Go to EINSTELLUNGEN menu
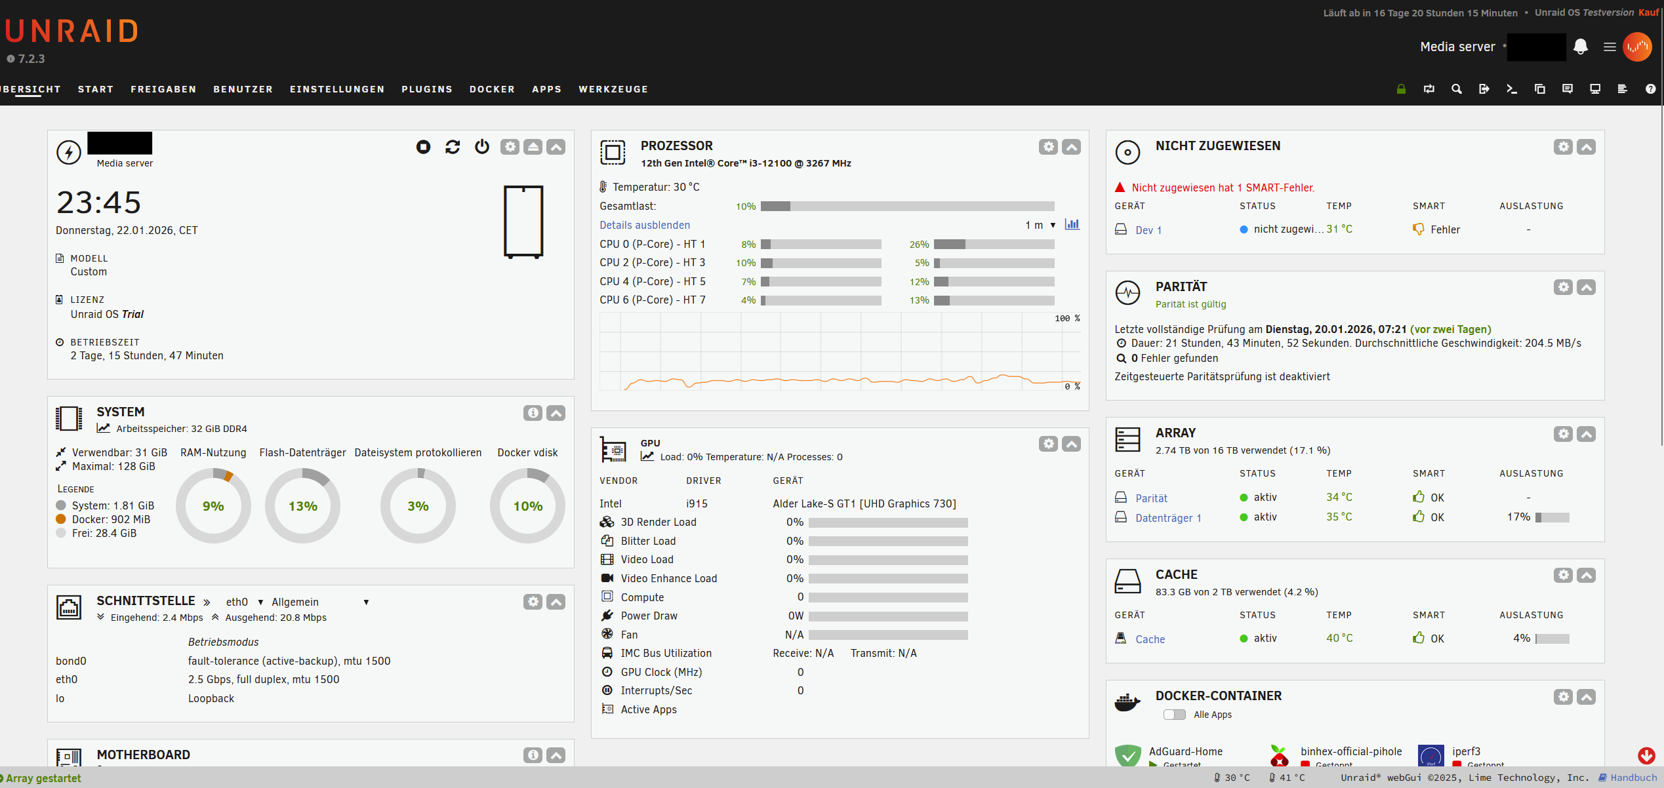Screen dimensions: 1664x788 pos(337,89)
